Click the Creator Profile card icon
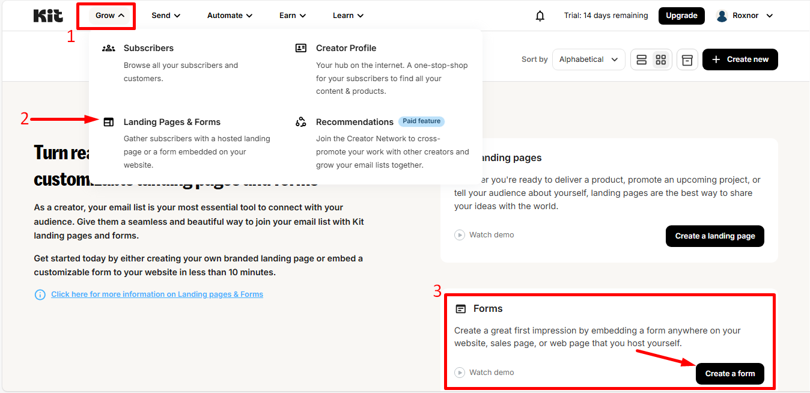The image size is (810, 393). point(301,48)
